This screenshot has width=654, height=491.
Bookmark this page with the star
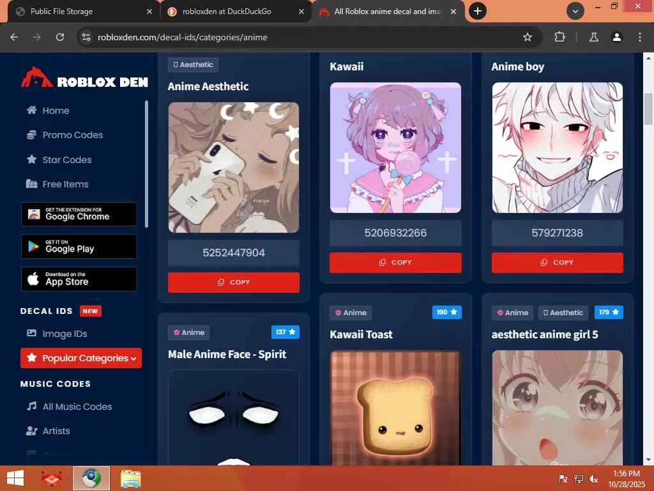[x=528, y=37]
